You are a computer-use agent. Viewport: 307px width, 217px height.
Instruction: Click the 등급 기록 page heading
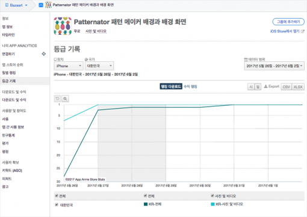[67, 49]
